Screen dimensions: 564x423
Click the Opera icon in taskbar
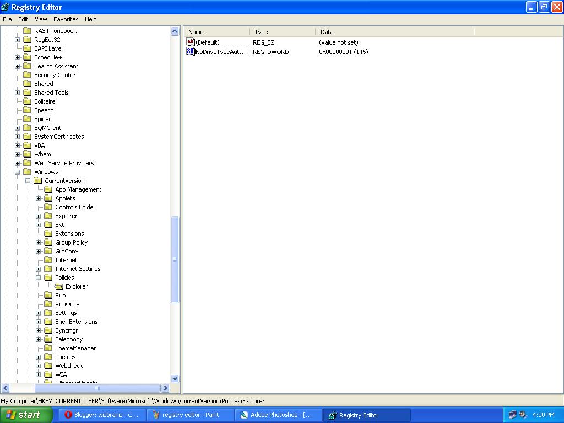[x=68, y=415]
